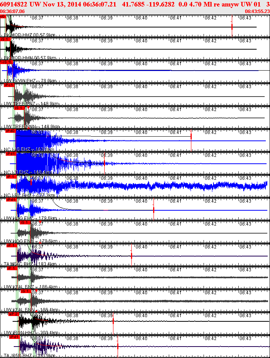Viewport: 270px width, 358px height.
Task: Click the coda end marker on UW.IRON HHZ trace
Action: pos(113,324)
